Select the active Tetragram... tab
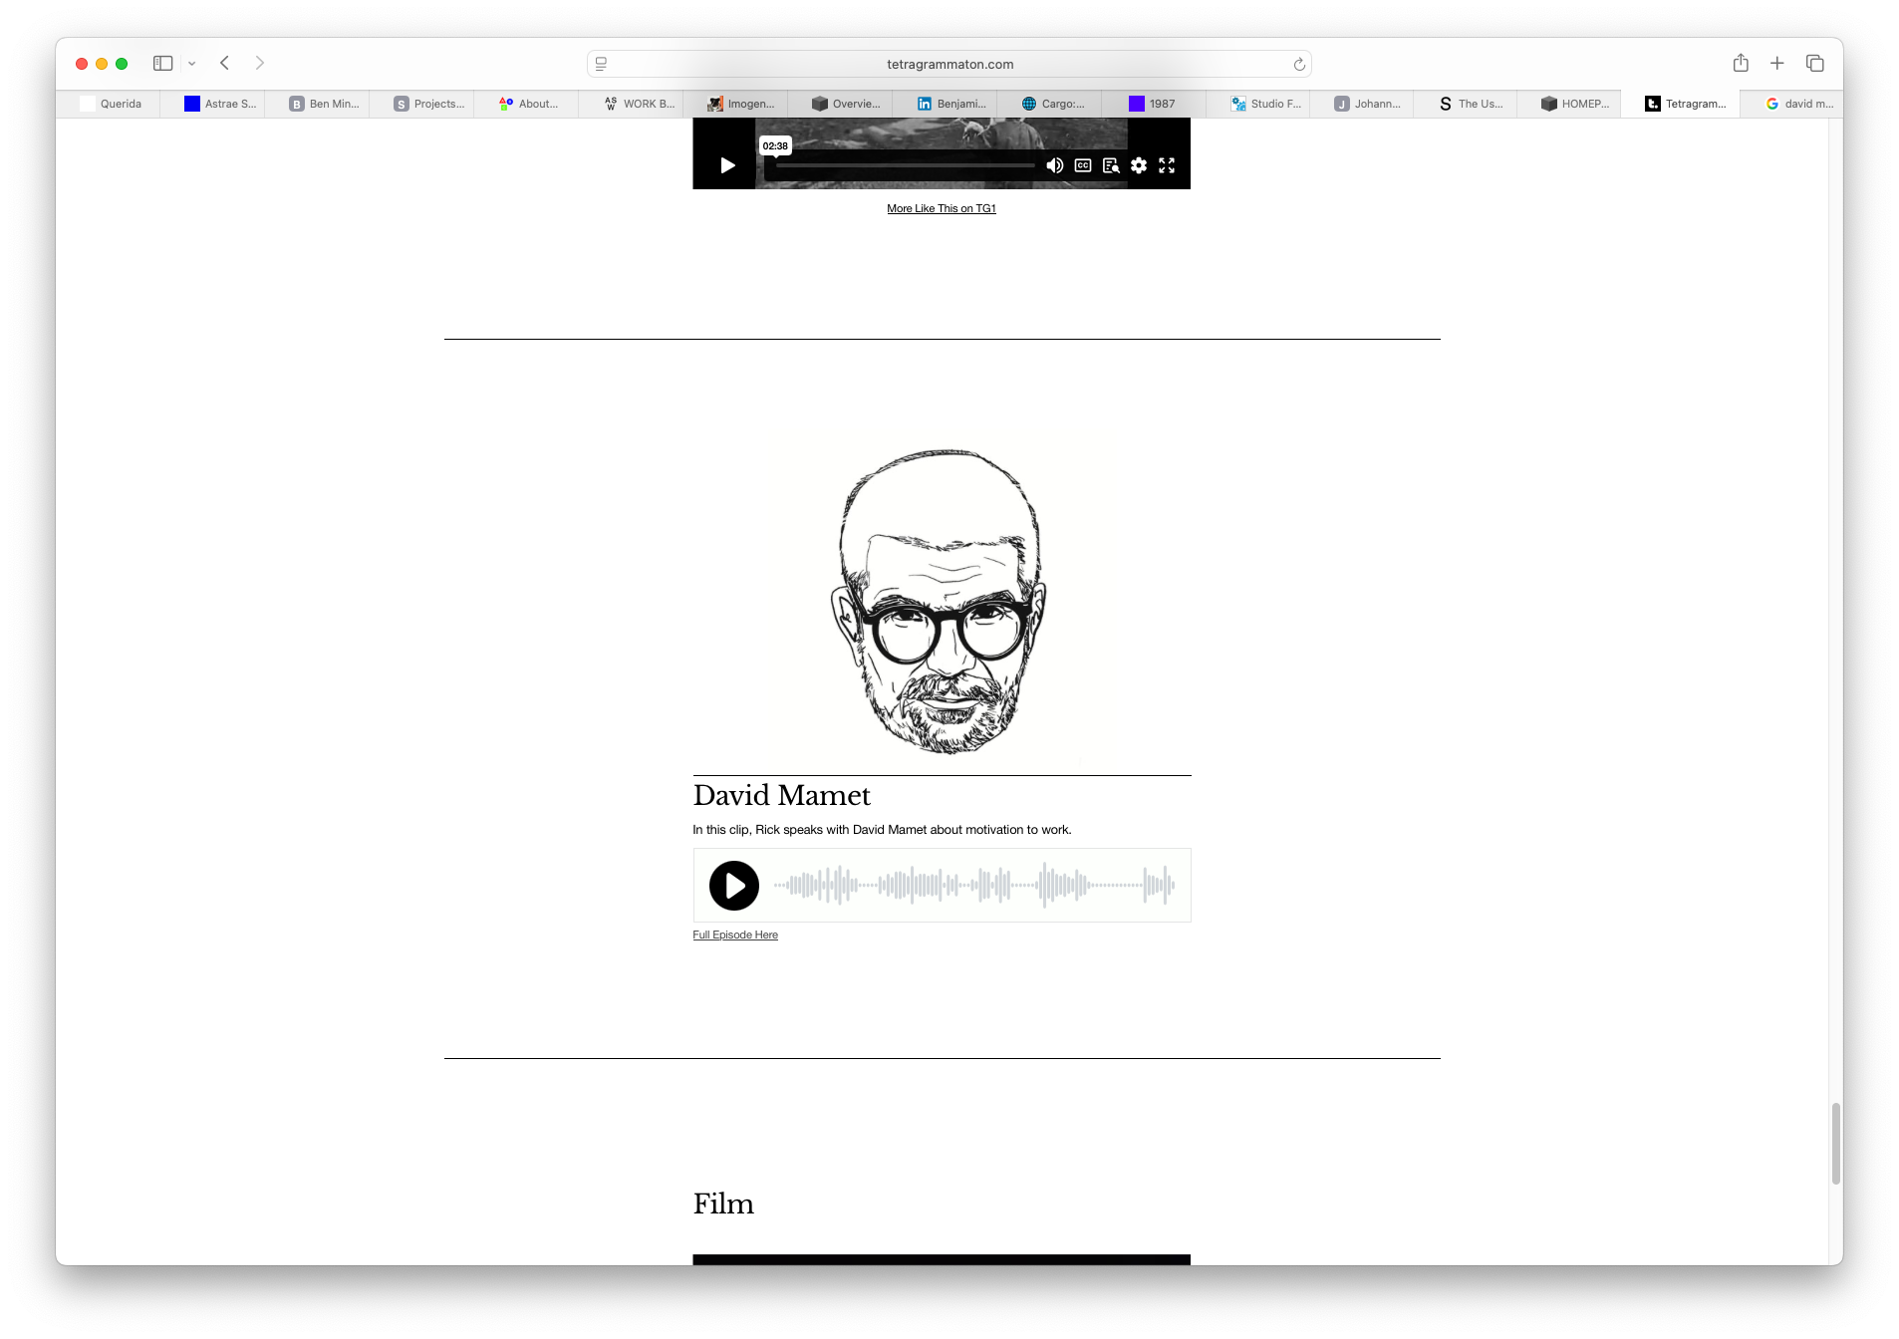This screenshot has width=1899, height=1339. tap(1682, 104)
